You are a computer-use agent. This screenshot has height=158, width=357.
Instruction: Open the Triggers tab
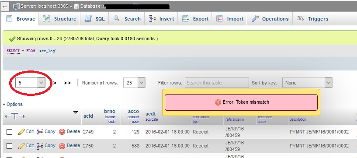point(312,19)
